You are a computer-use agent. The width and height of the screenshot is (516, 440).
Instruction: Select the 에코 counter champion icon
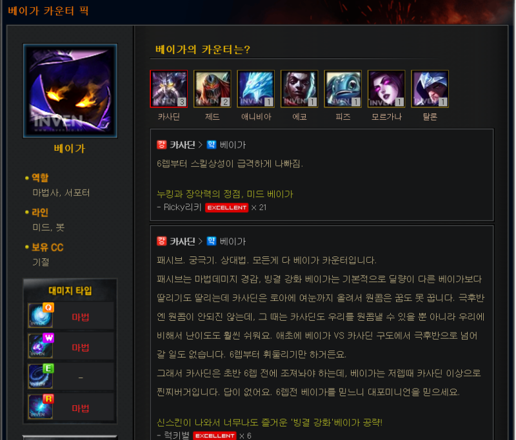tap(299, 89)
